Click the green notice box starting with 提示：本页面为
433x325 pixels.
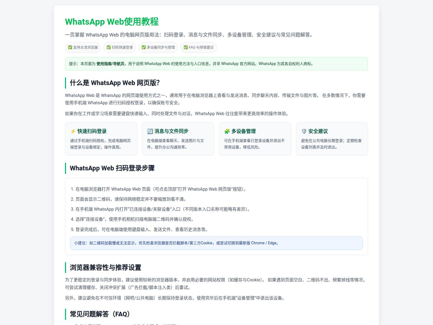tap(216, 64)
